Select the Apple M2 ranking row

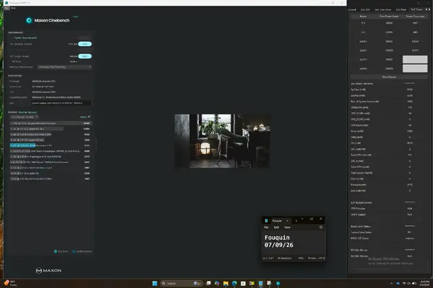pyautogui.click(x=50, y=173)
